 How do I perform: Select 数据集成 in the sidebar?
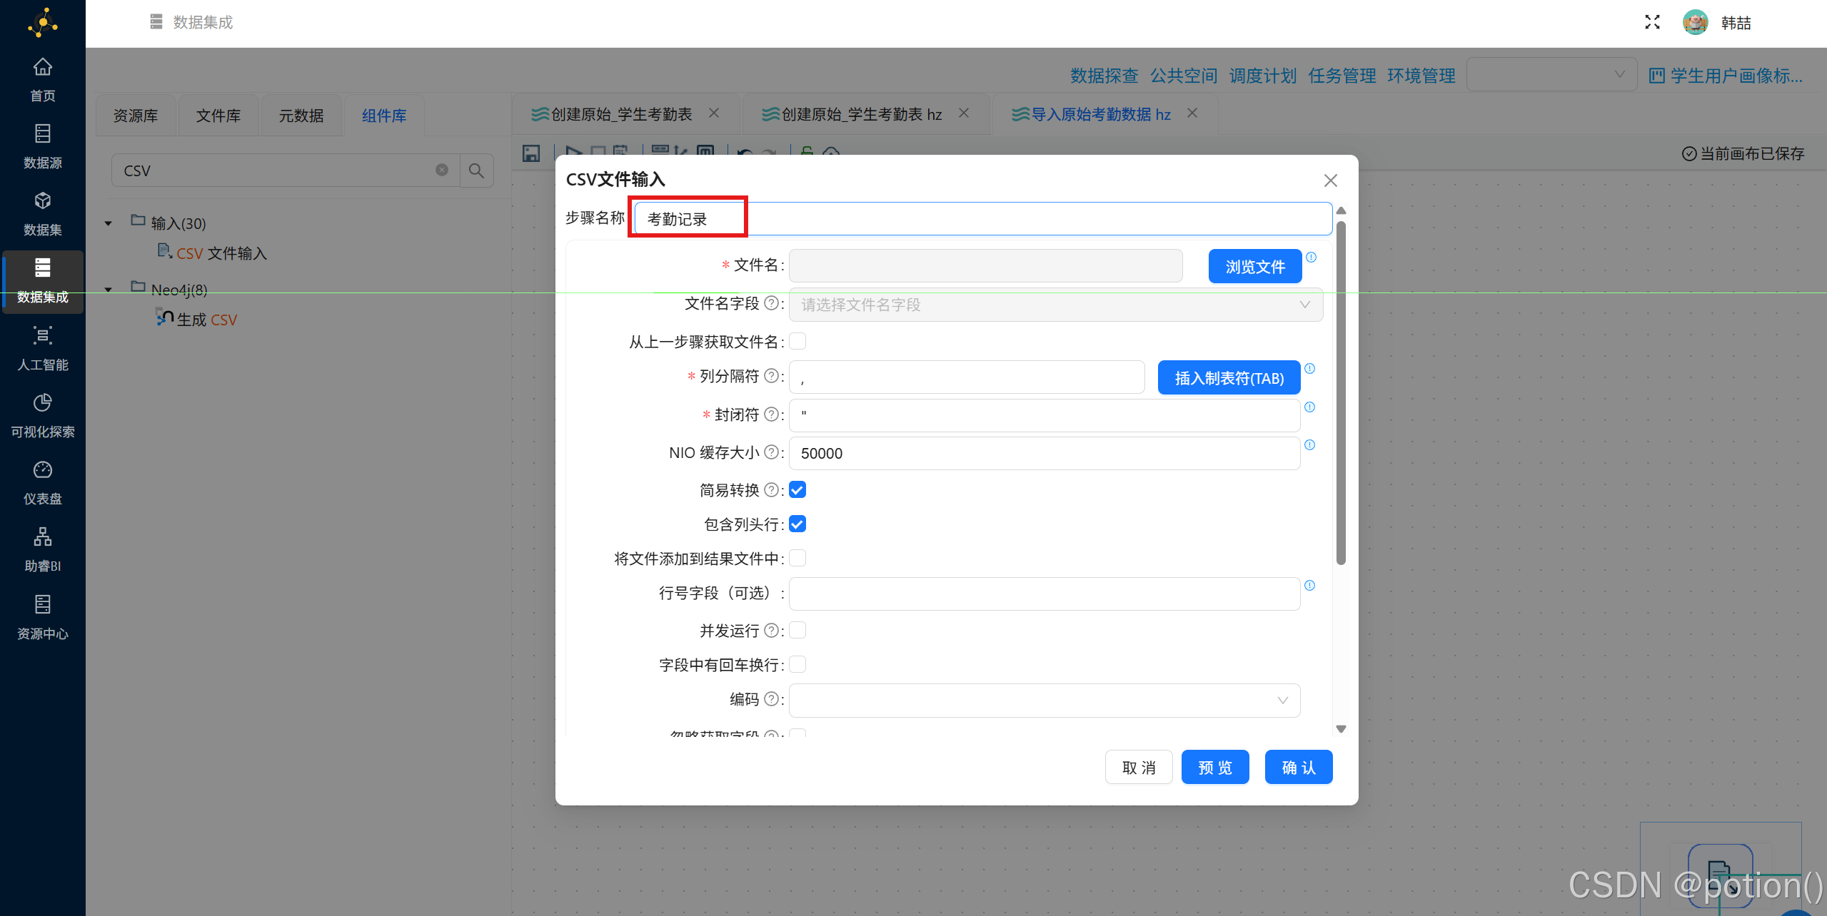(x=42, y=281)
